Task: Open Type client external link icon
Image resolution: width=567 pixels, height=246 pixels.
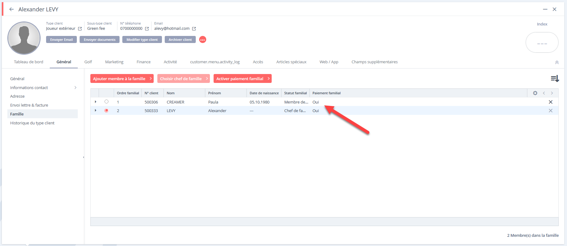Action: tap(80, 29)
